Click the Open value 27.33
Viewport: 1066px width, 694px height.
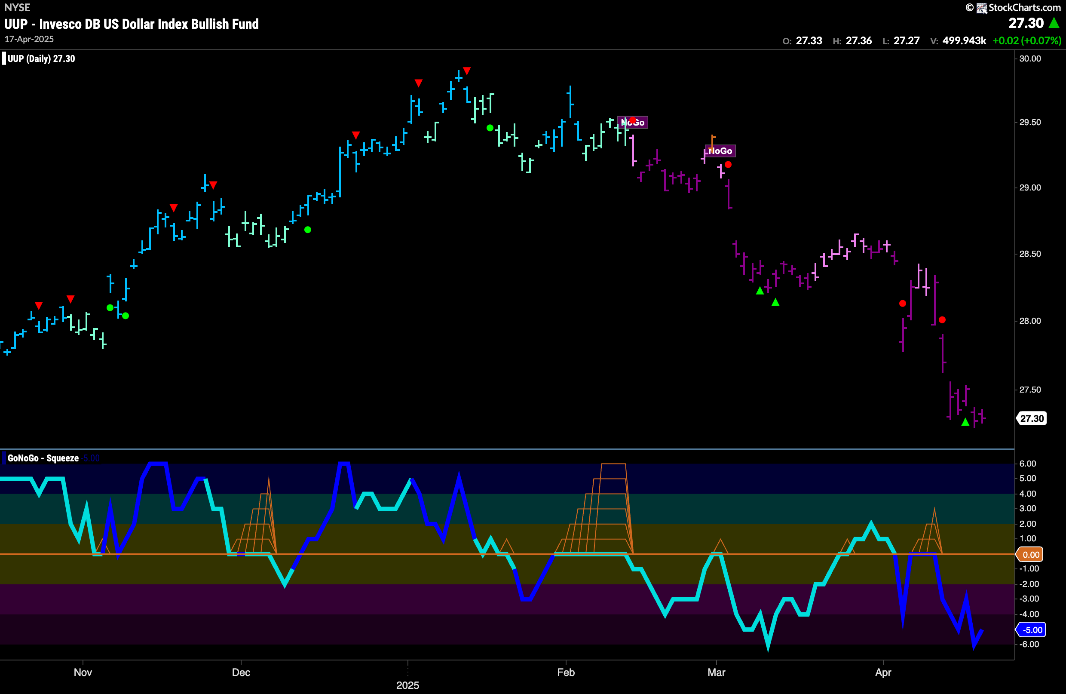pos(809,41)
